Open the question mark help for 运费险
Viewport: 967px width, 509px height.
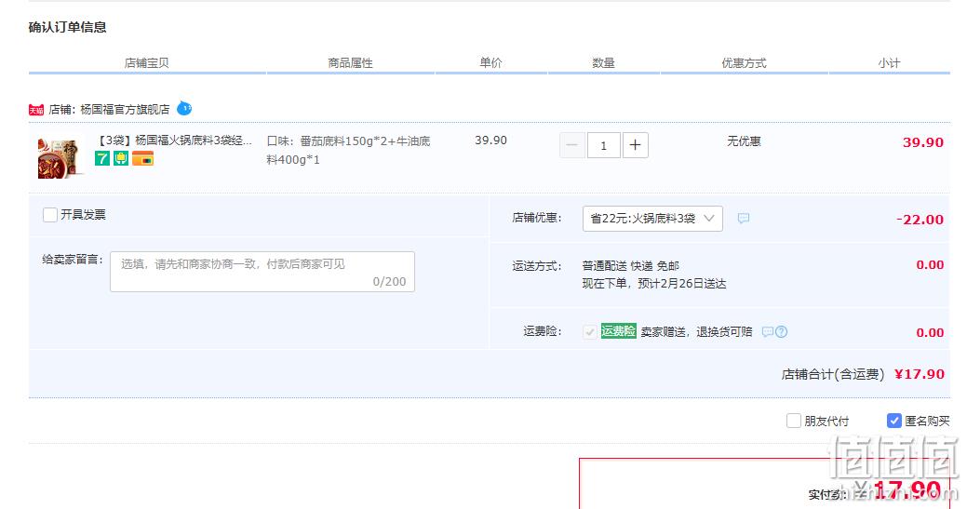782,331
